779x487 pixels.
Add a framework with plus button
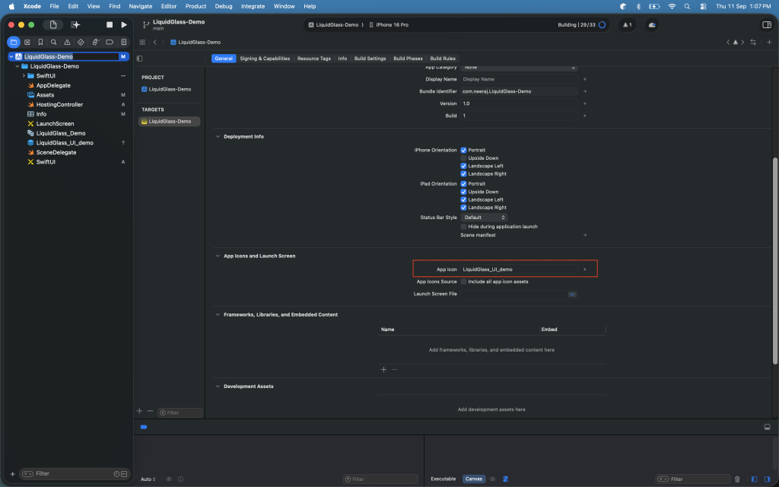383,370
